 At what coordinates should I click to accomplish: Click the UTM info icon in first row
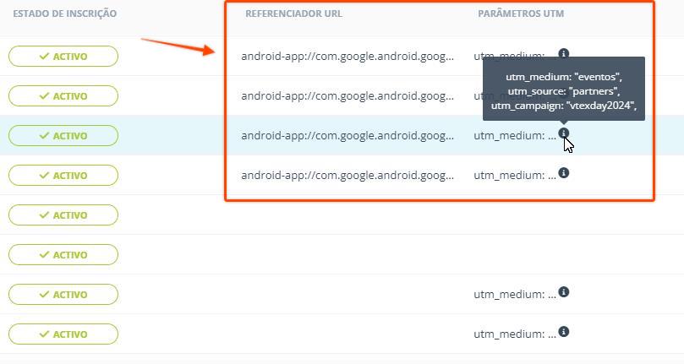click(564, 53)
